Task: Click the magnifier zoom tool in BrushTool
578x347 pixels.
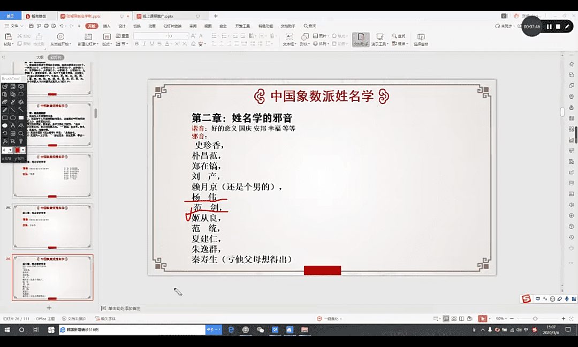Action: [x=21, y=133]
